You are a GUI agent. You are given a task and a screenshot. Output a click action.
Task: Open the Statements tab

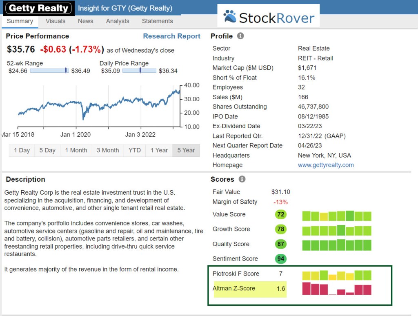click(157, 21)
